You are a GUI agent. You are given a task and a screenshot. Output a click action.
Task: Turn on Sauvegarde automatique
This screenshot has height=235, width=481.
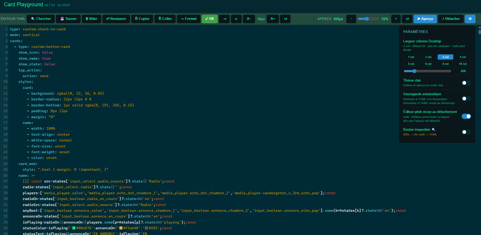coord(466,99)
